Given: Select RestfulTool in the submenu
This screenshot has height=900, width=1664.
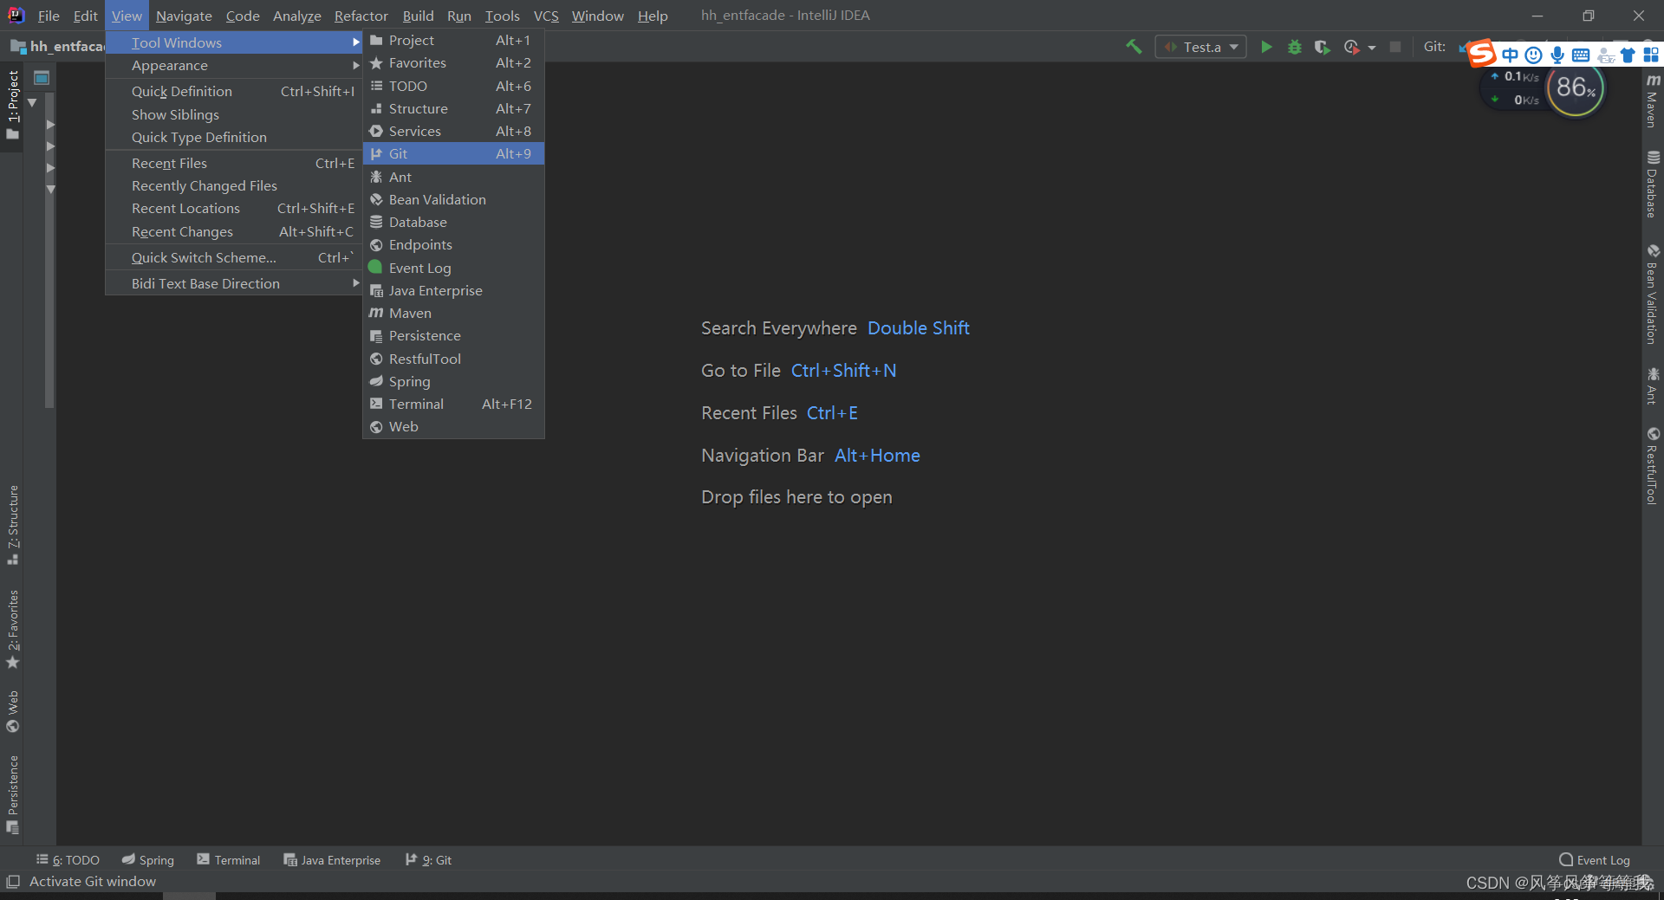Looking at the screenshot, I should (x=453, y=359).
